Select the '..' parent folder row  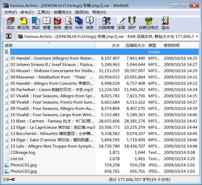(x=101, y=52)
